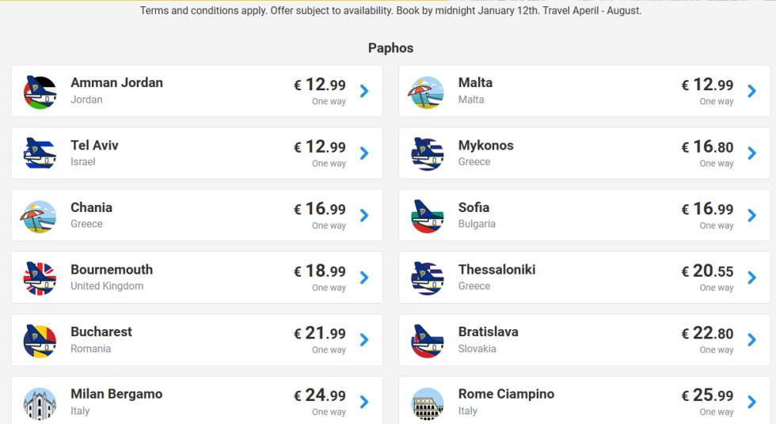Open the Sofia fare via chevron arrow
The image size is (776, 424).
[x=751, y=215]
